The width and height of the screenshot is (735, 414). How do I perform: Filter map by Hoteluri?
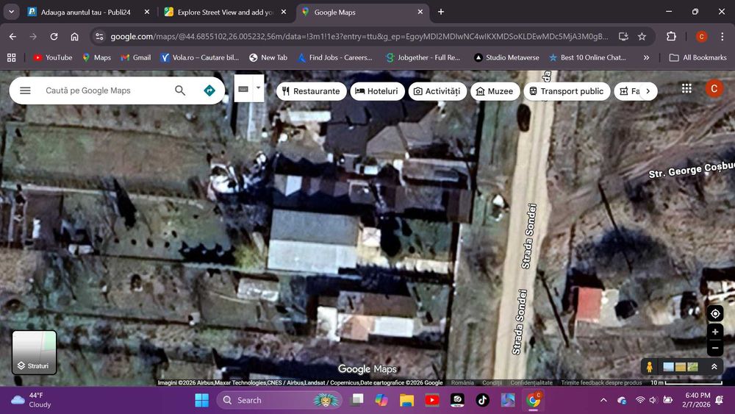point(377,91)
